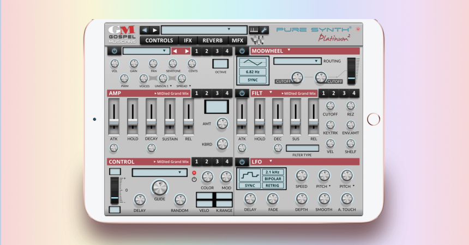This screenshot has height=245, width=469.
Task: Open the mixer faders icon below the keyboard icon
Action: tap(257, 40)
